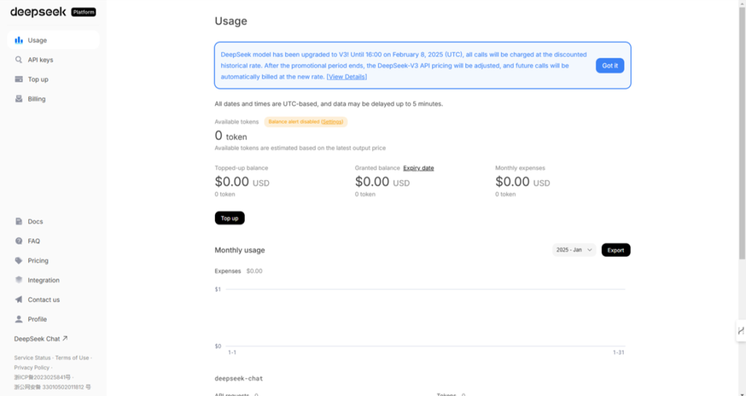The width and height of the screenshot is (746, 396).
Task: Open the Service Status link
Action: click(x=32, y=357)
